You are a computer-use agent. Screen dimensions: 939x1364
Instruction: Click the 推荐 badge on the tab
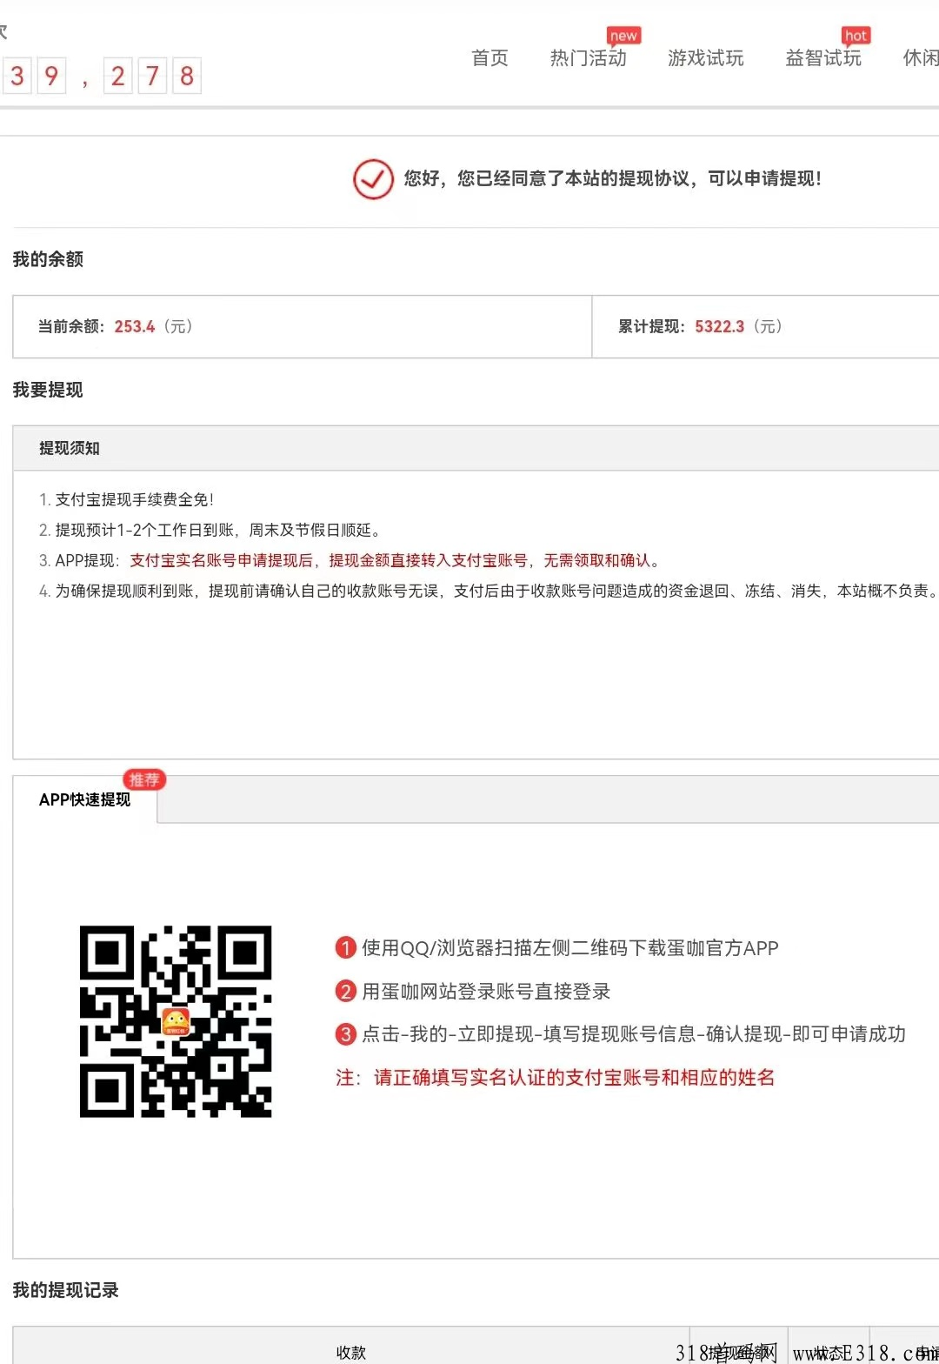tap(144, 779)
